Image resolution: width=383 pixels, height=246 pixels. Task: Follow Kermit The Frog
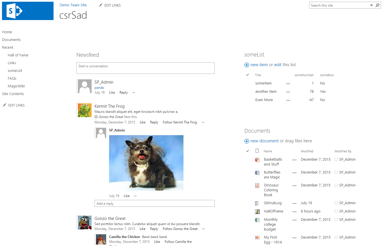tap(180, 122)
